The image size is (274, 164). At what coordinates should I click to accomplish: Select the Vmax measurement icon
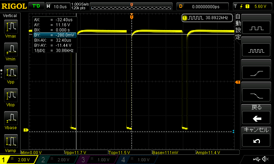(11, 27)
